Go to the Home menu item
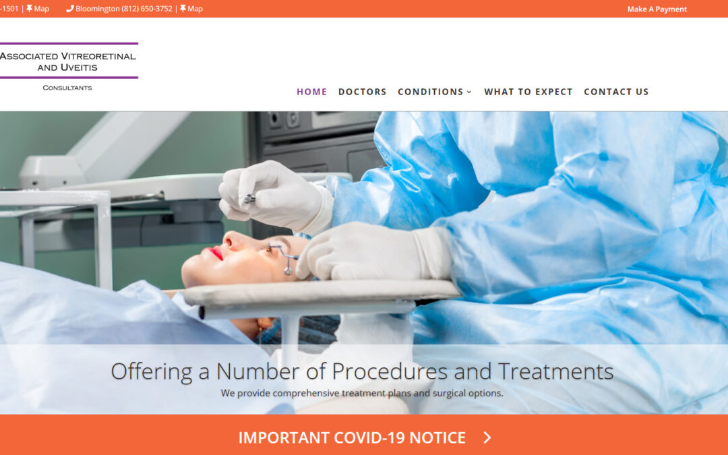The height and width of the screenshot is (455, 728). (x=312, y=92)
